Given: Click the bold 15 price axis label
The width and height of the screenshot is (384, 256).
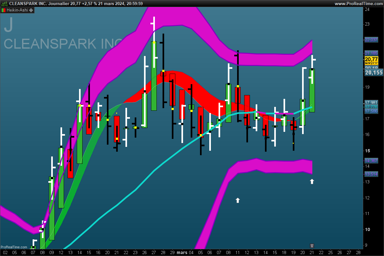Looking at the screenshot, I should pos(368,150).
